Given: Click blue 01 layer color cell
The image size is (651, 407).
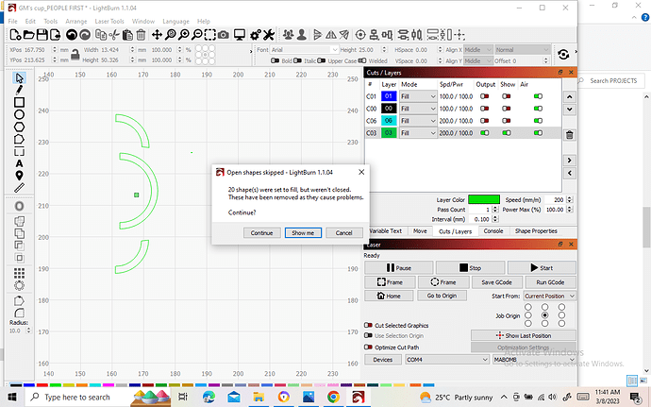Looking at the screenshot, I should tap(388, 96).
